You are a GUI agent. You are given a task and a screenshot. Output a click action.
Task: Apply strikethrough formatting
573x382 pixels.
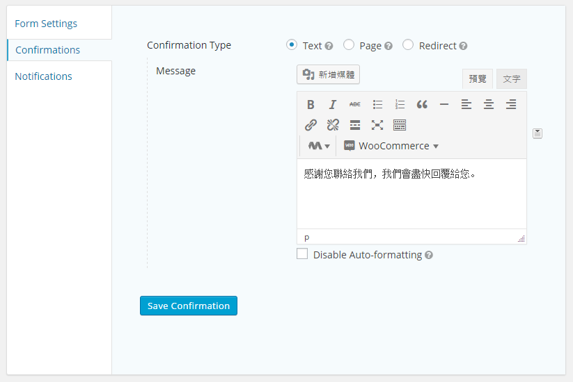[355, 105]
